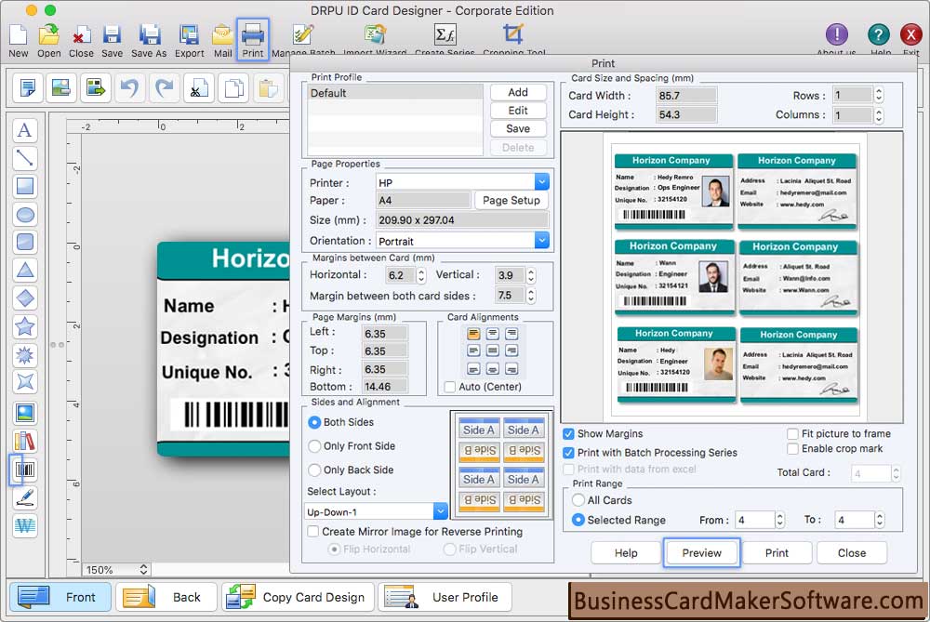Choose Only Front Side option
Screen dimensions: 930x622
tap(314, 446)
